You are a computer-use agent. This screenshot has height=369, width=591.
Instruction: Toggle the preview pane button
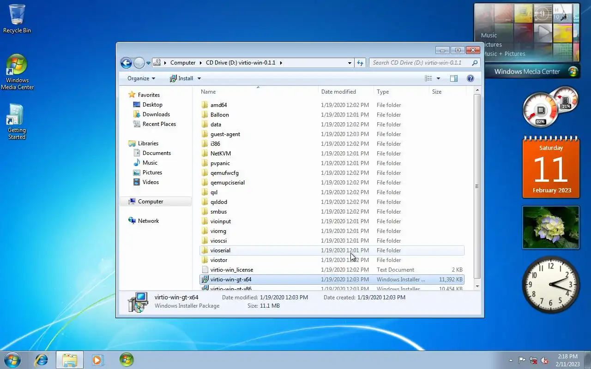point(454,78)
